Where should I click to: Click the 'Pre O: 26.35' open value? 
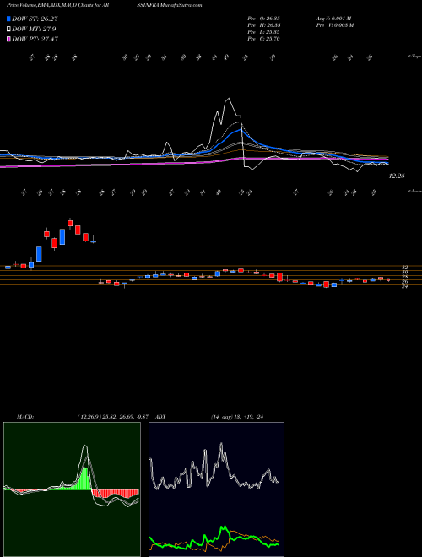[264, 19]
